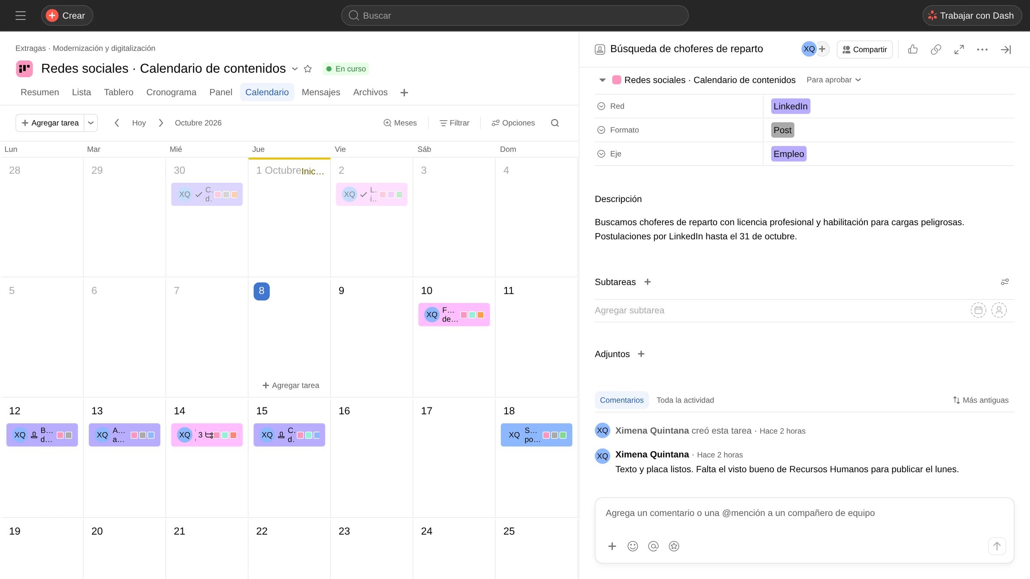
Task: Click Agregar tarea in calendar toolbar
Action: click(50, 123)
